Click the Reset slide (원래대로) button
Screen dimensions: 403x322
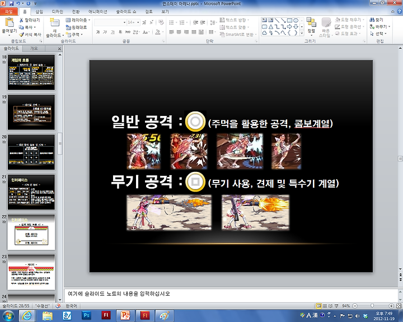pos(76,27)
